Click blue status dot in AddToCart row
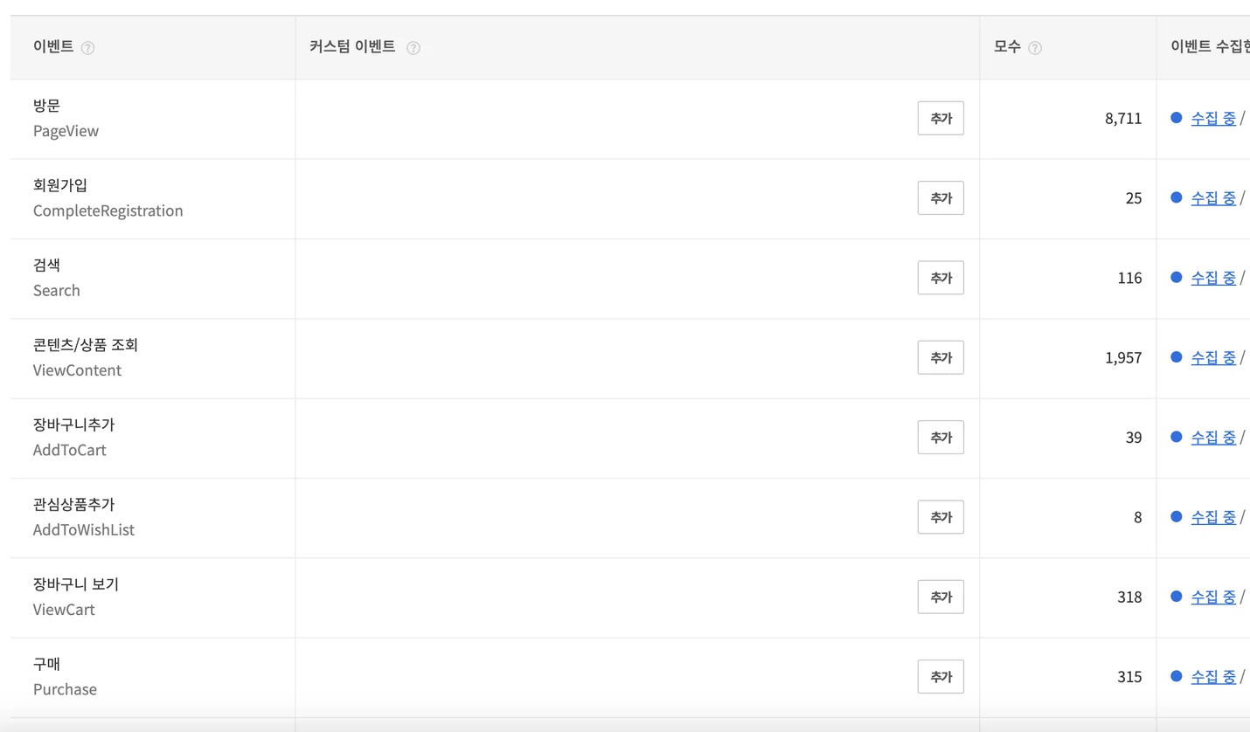 1176,437
